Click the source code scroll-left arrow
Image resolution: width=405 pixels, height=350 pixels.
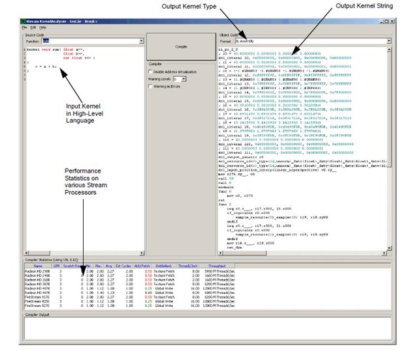[26, 253]
